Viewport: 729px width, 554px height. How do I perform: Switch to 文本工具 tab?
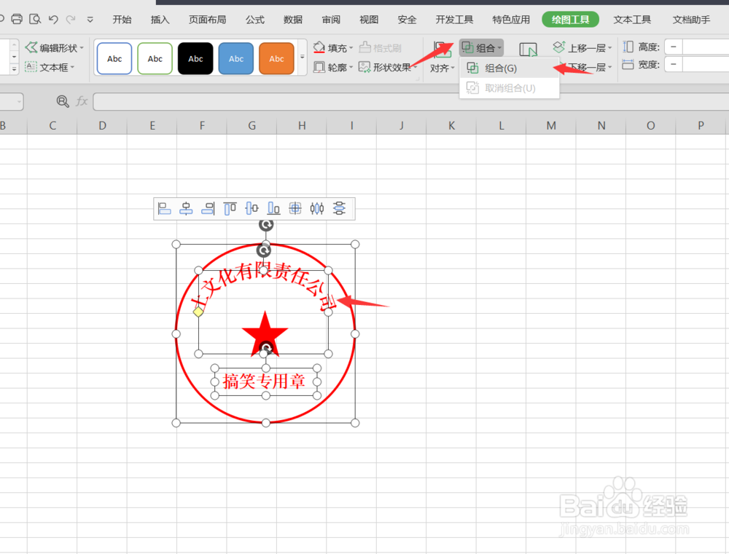click(x=632, y=20)
